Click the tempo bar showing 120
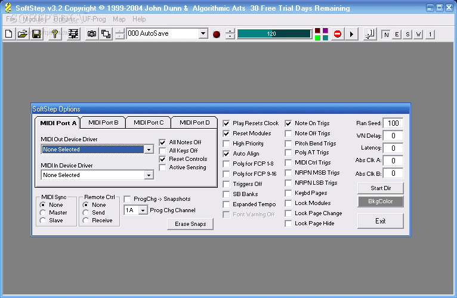457x298 pixels. click(274, 34)
